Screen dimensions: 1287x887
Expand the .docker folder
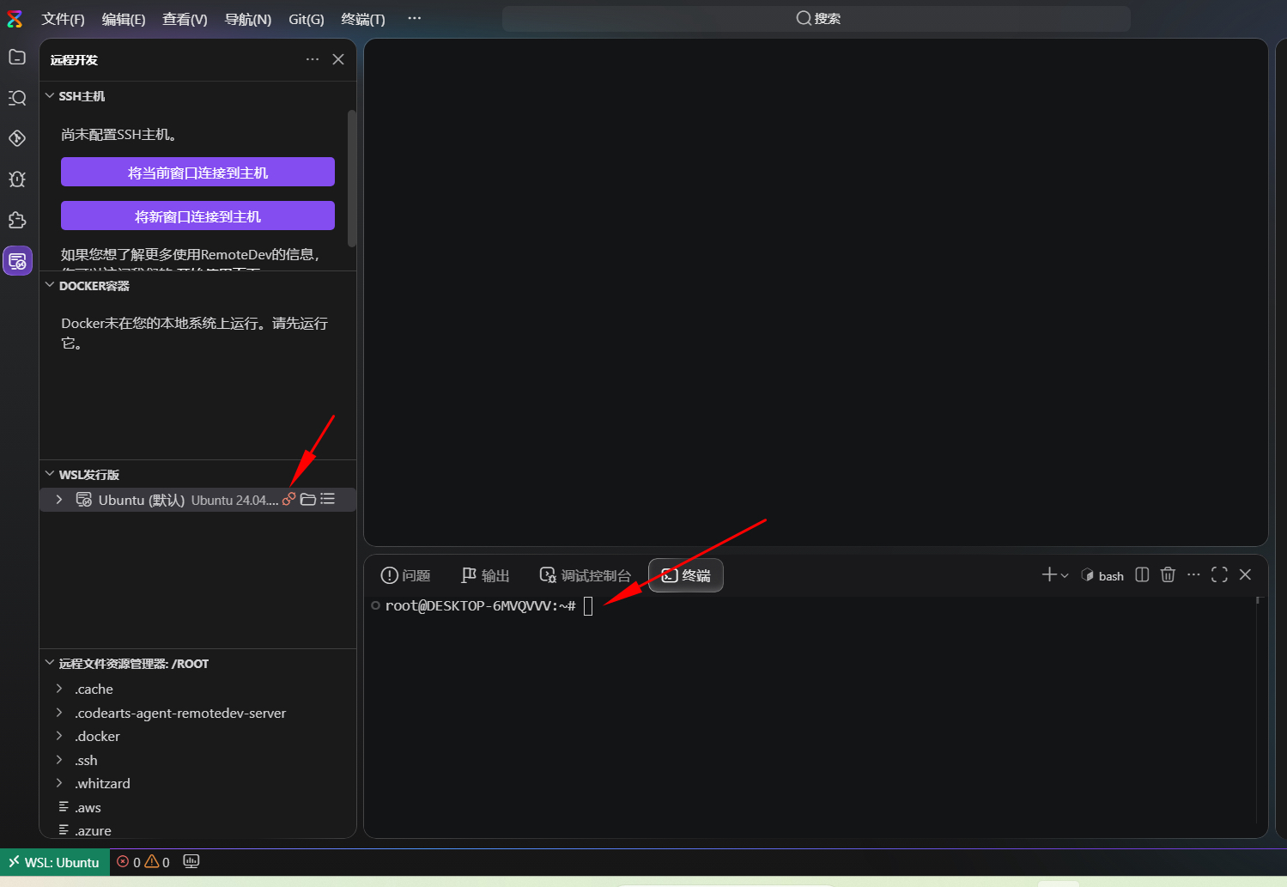[59, 736]
